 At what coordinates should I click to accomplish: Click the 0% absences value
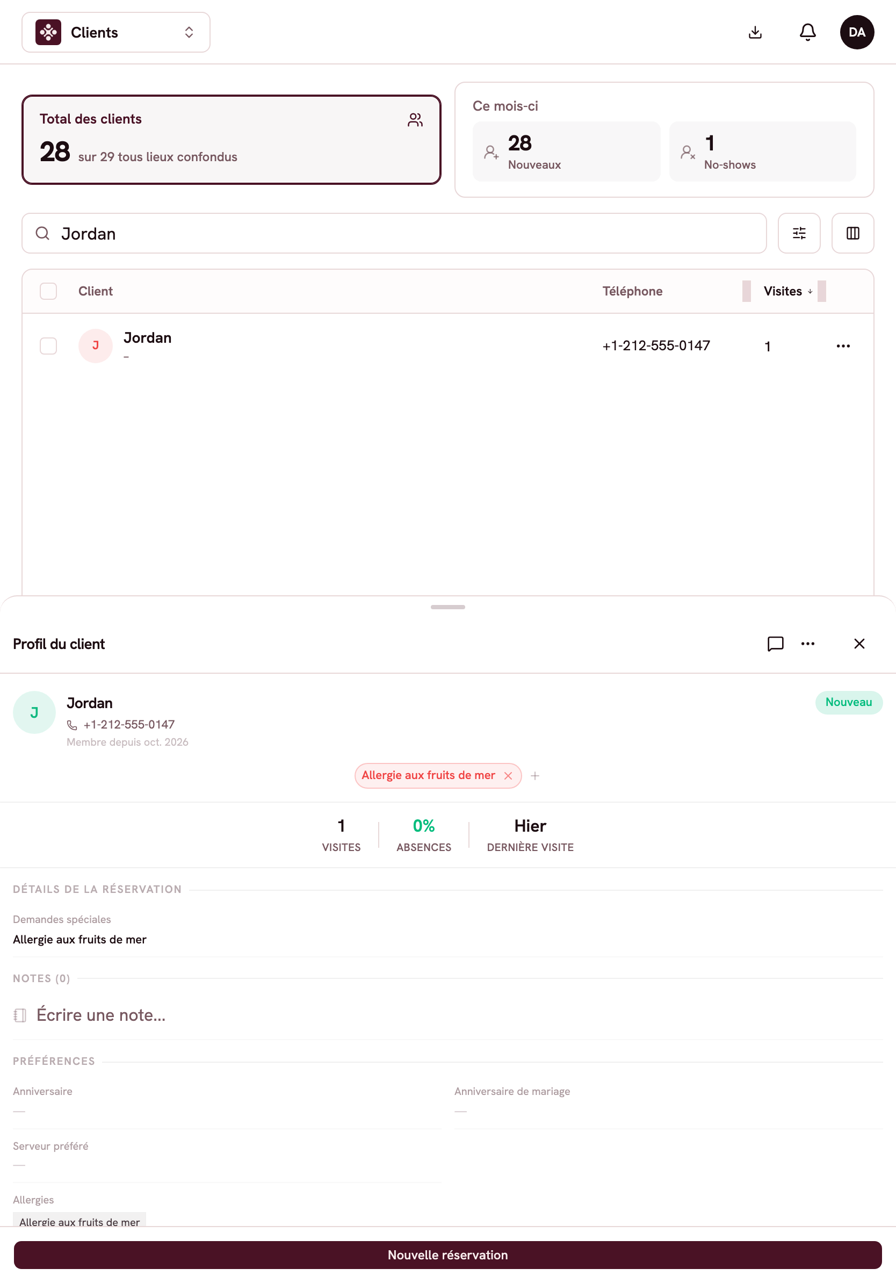click(x=423, y=826)
